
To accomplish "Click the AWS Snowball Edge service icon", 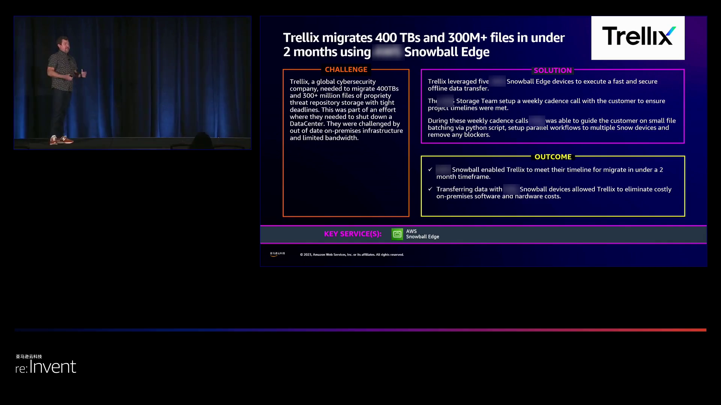I will [397, 234].
